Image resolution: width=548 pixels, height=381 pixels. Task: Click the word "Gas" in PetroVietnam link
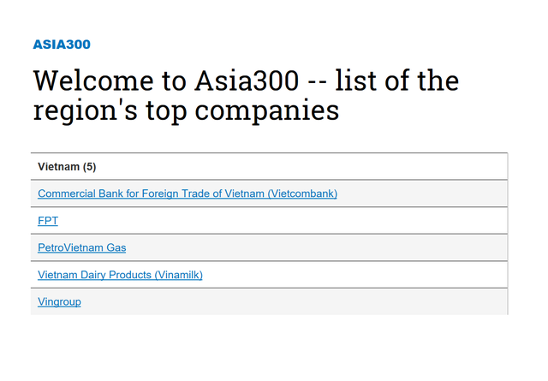pos(116,247)
